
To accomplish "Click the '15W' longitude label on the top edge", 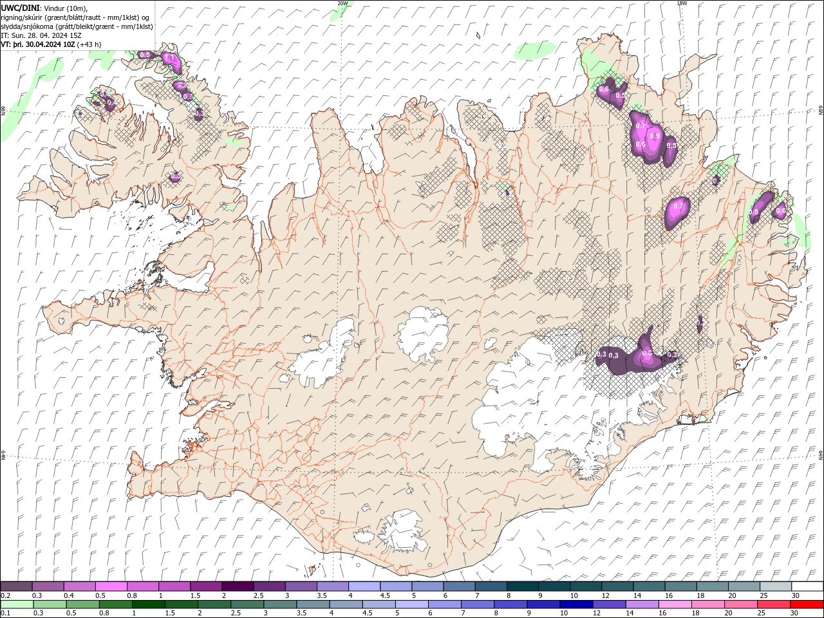I will click(x=682, y=3).
